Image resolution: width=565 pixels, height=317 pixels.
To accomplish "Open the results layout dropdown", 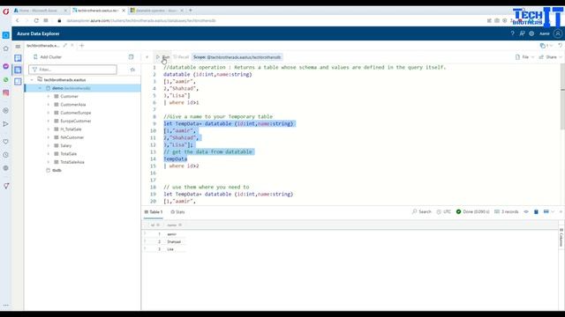I will click(x=549, y=211).
